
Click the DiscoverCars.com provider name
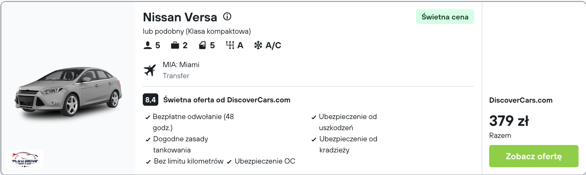[521, 100]
